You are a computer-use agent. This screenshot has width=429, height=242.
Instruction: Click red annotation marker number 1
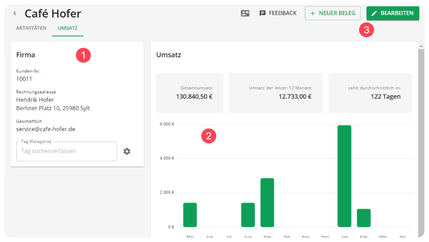tap(83, 55)
